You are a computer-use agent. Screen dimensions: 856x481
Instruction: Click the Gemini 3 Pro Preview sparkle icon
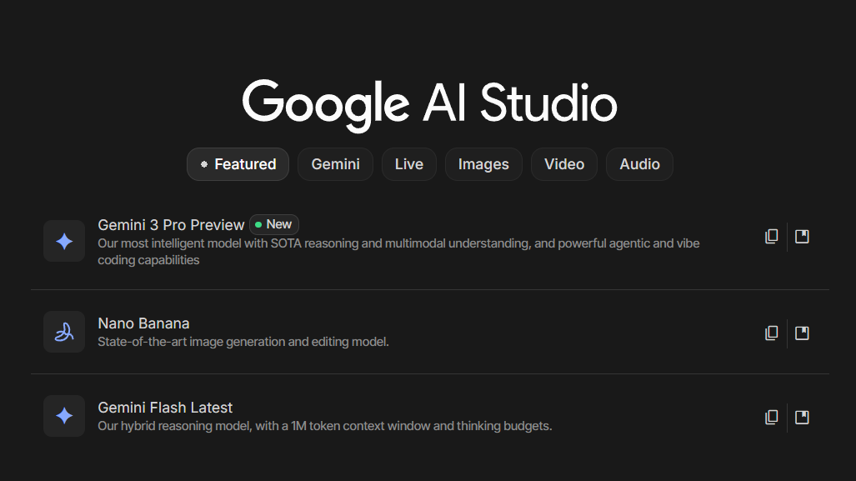point(64,241)
